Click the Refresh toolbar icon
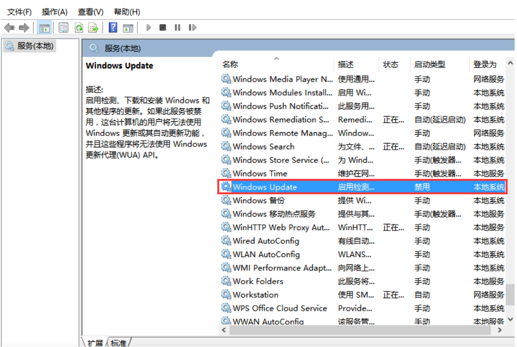 78,28
